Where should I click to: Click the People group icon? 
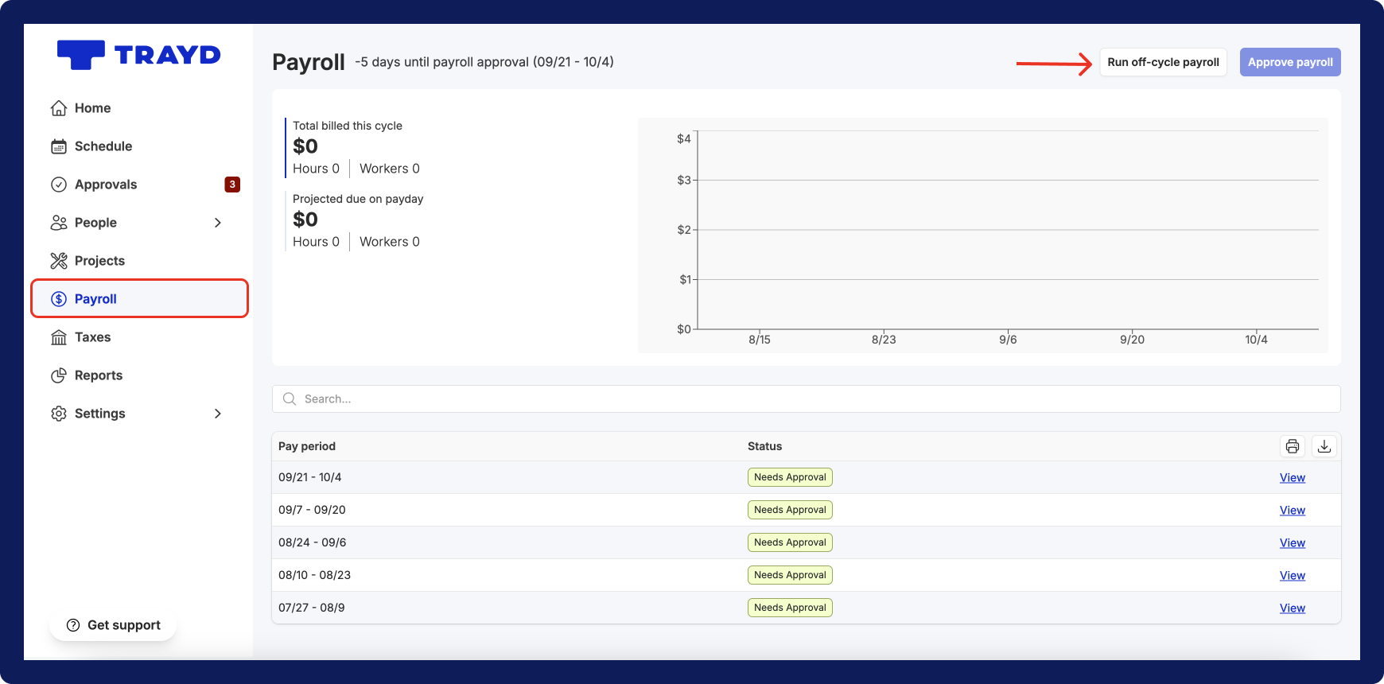tap(59, 223)
